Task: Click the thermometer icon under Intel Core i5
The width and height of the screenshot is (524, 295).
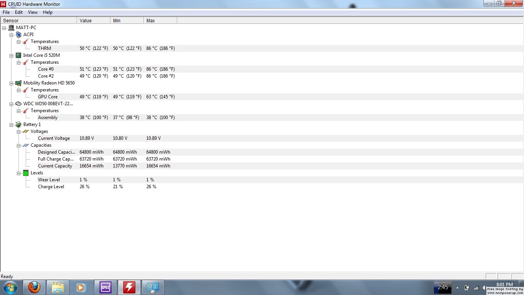Action: click(26, 62)
